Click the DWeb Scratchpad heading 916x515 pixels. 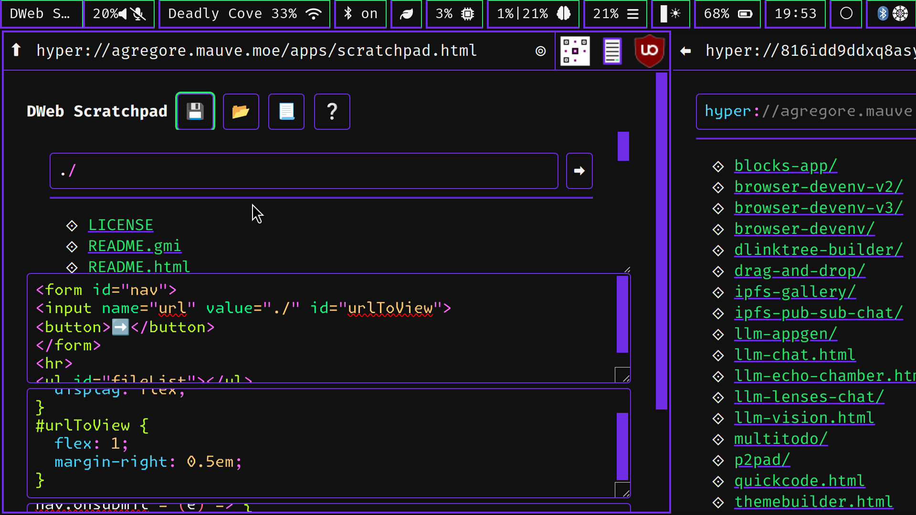[97, 111]
